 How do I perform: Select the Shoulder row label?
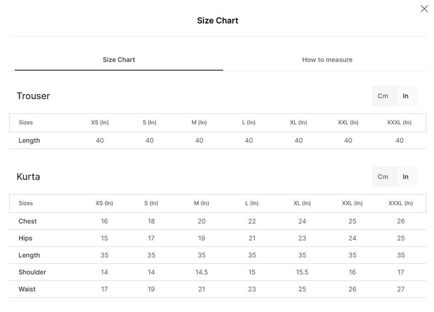coord(32,272)
